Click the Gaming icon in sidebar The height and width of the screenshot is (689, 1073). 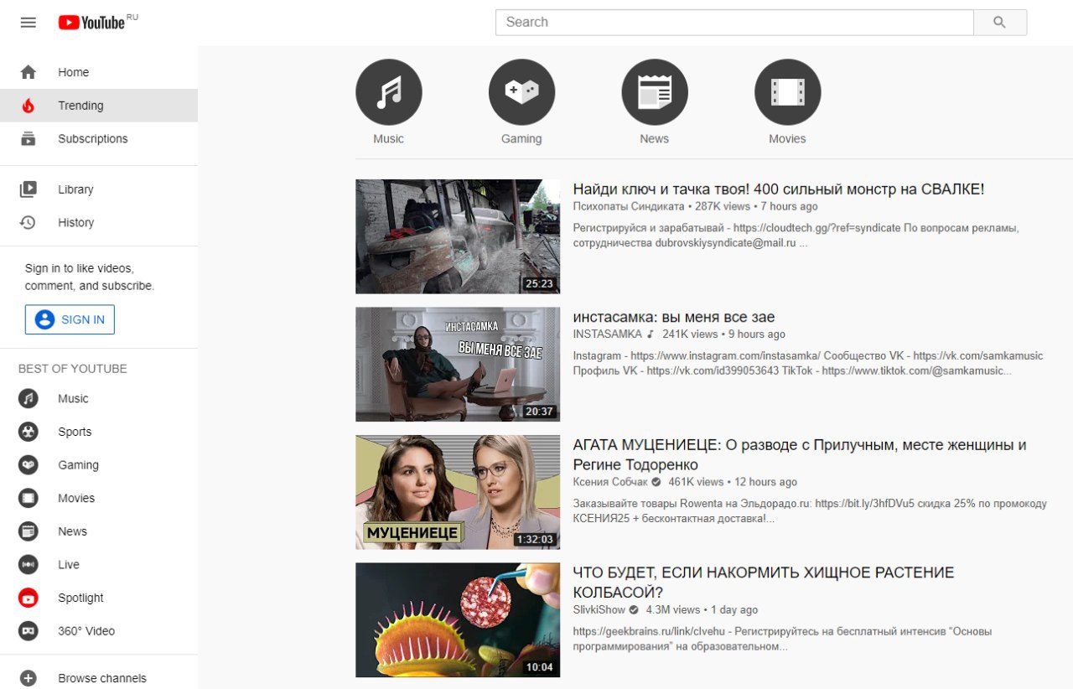click(29, 465)
